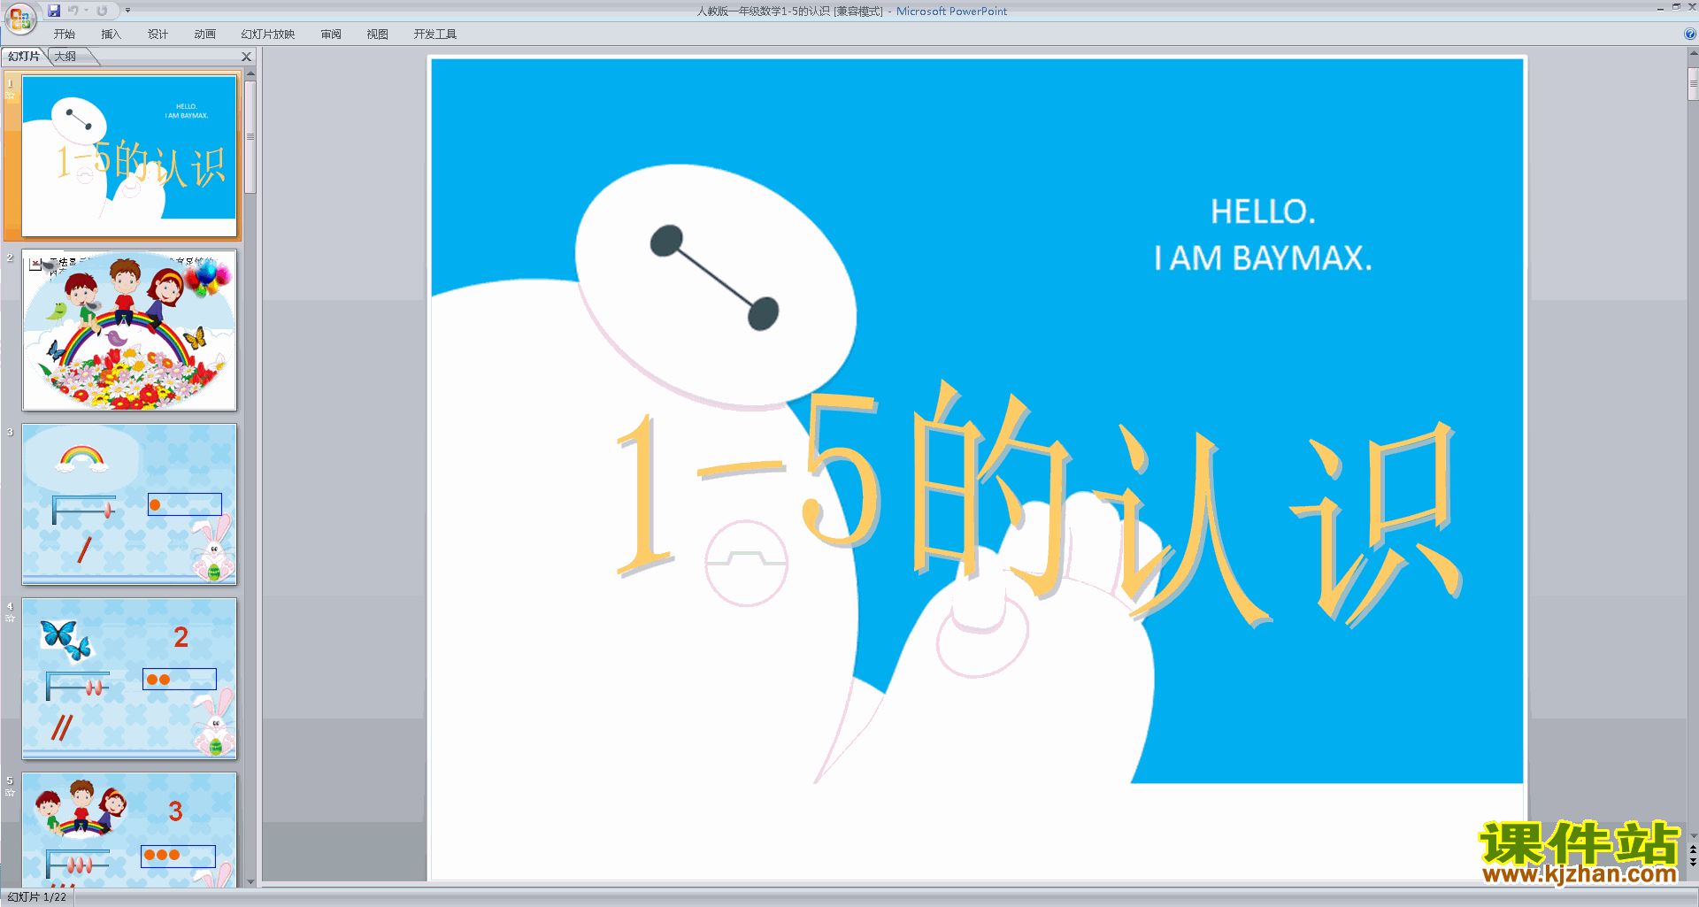Click thumbnail pane scroll down arrow
Image resolution: width=1699 pixels, height=907 pixels.
250,881
